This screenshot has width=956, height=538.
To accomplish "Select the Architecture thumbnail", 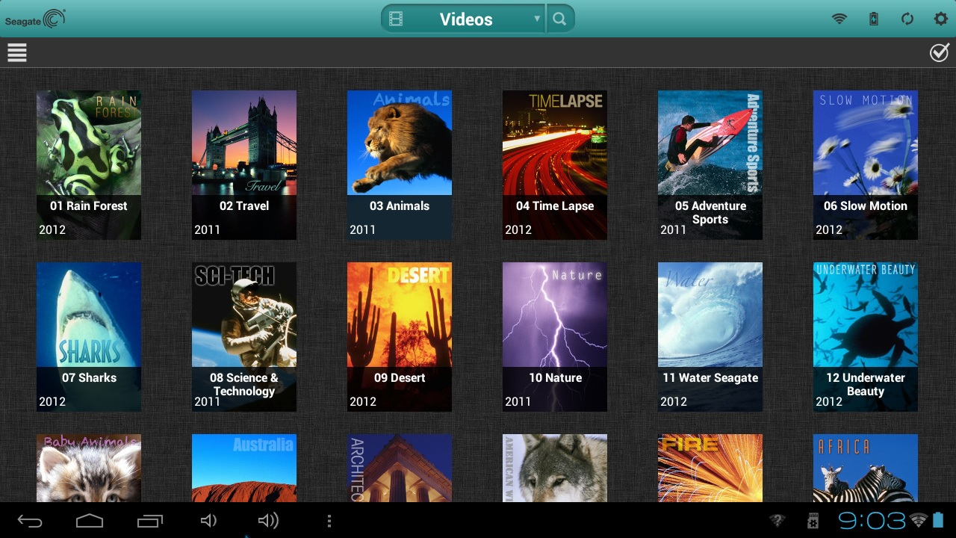I will pyautogui.click(x=400, y=468).
